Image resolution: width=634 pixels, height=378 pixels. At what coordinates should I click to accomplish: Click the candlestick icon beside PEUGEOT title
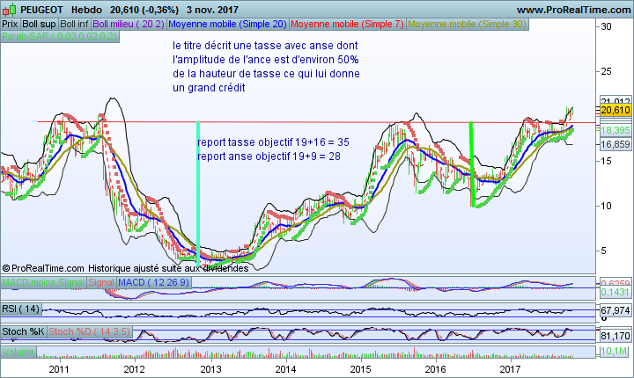pos(9,10)
